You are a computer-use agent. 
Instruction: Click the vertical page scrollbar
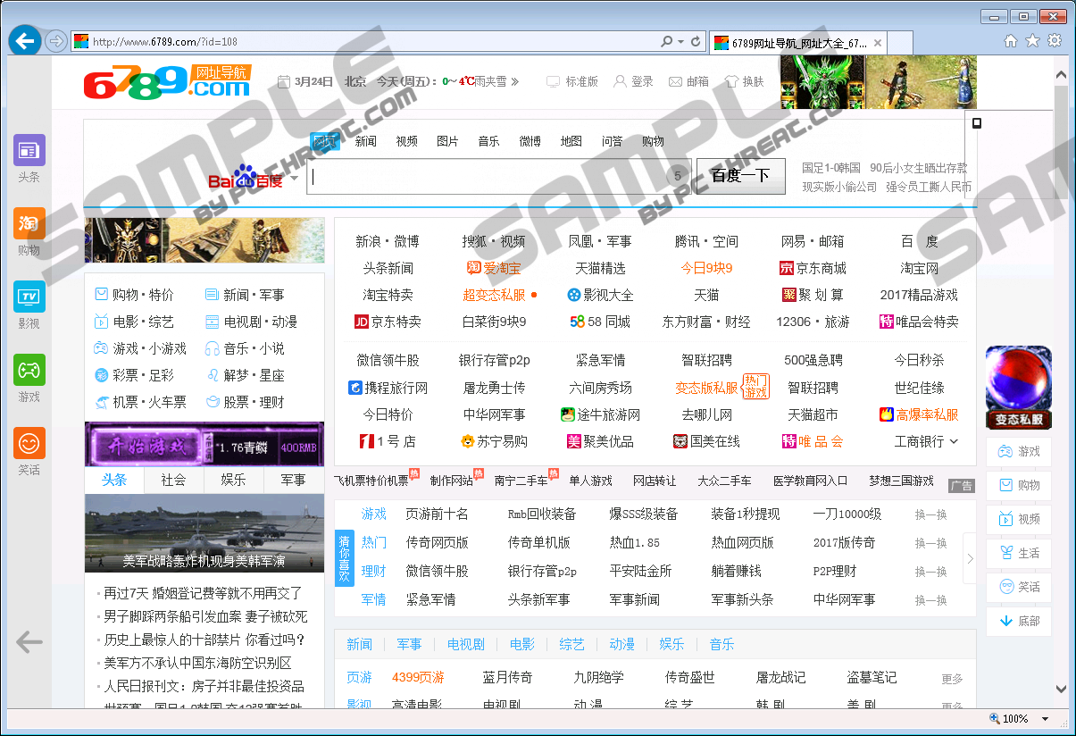pos(1060,357)
